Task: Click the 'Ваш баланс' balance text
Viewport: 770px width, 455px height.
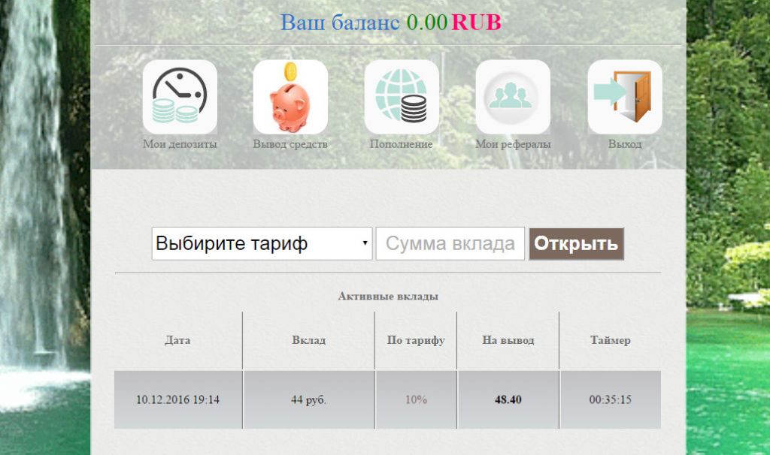Action: tap(341, 23)
